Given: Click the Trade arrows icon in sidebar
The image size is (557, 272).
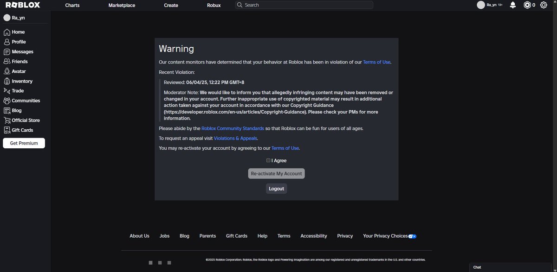Looking at the screenshot, I should pos(7,91).
